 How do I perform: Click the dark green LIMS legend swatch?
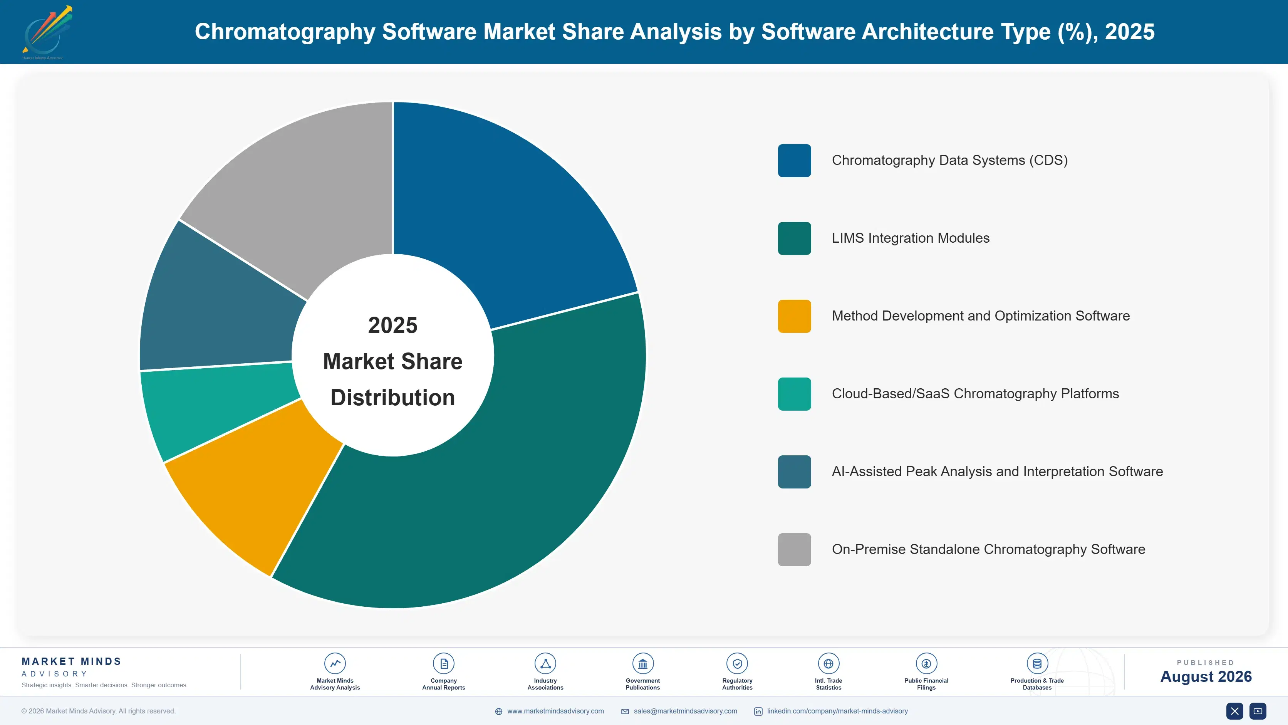coord(794,238)
